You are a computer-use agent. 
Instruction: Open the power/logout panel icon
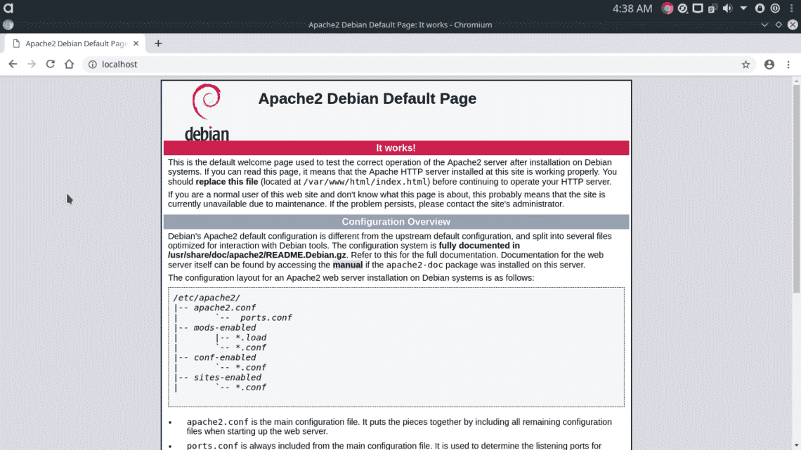coord(776,8)
